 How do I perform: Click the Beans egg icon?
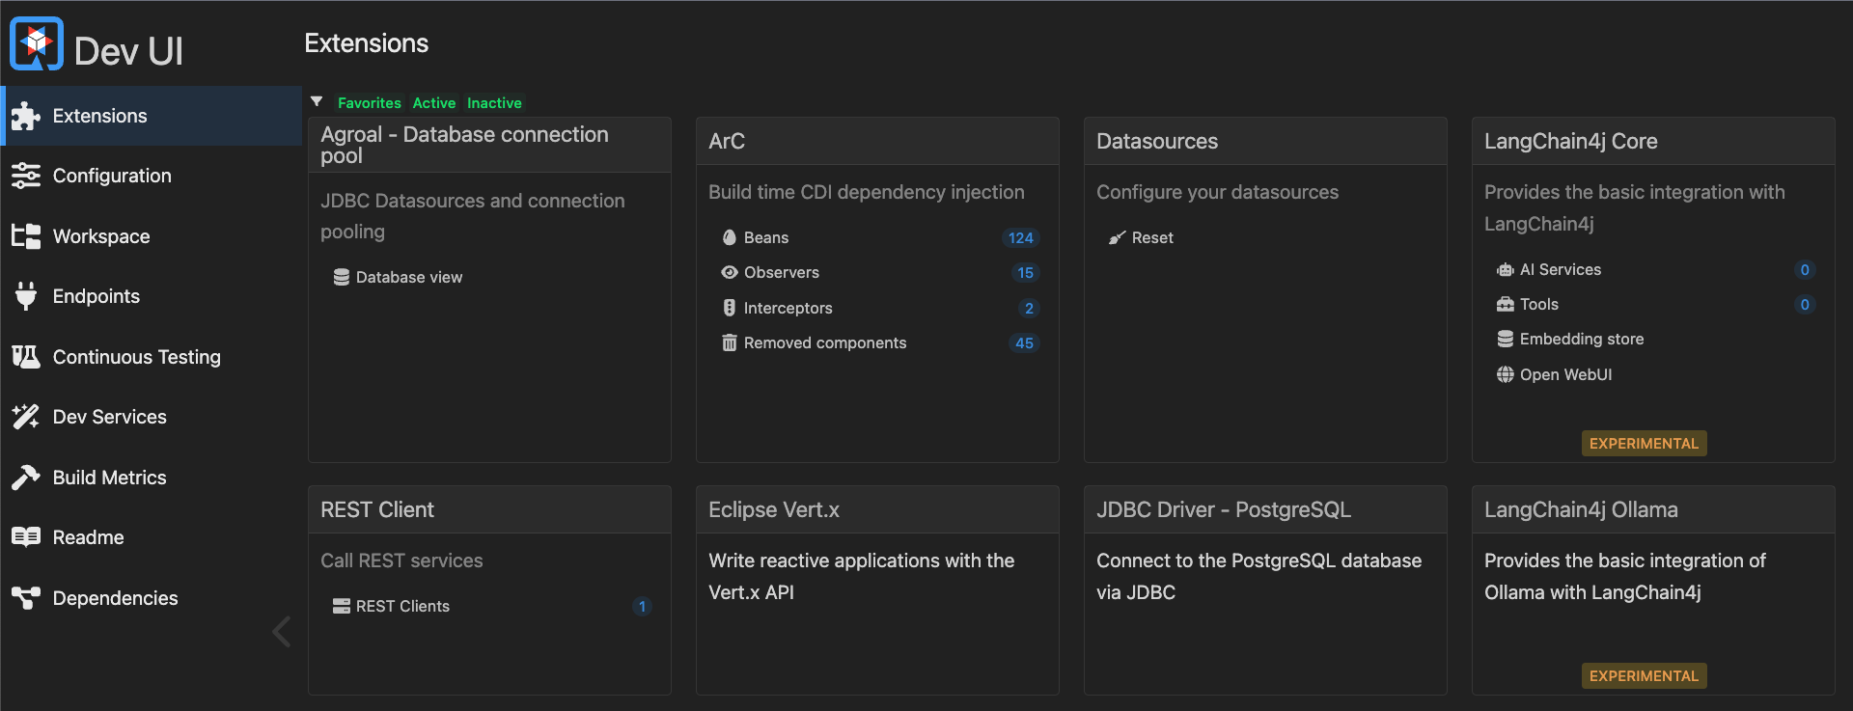point(730,237)
